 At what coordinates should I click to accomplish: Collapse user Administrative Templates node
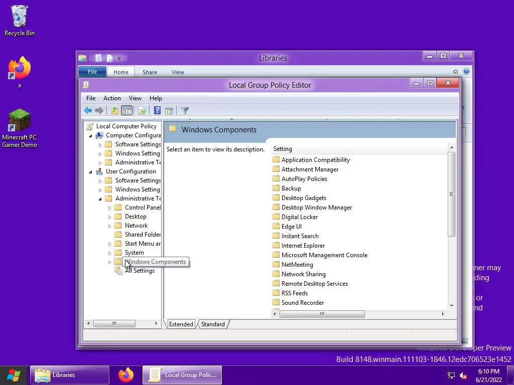coord(100,199)
